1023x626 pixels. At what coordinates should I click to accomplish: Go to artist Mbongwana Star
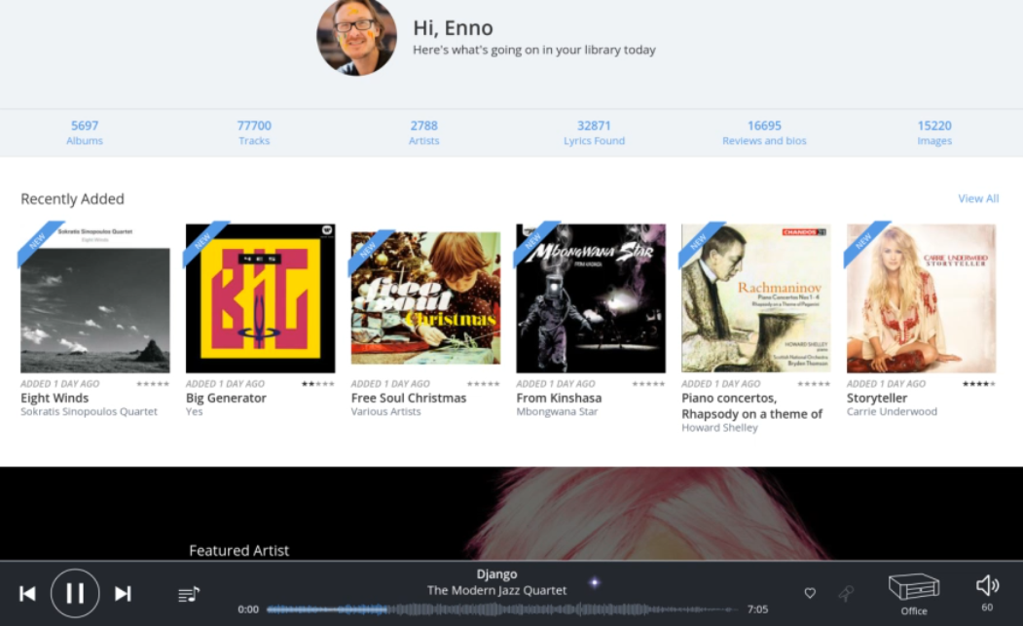click(557, 412)
